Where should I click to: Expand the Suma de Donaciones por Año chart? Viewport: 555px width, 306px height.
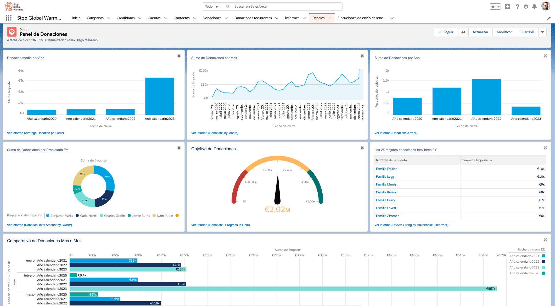545,56
